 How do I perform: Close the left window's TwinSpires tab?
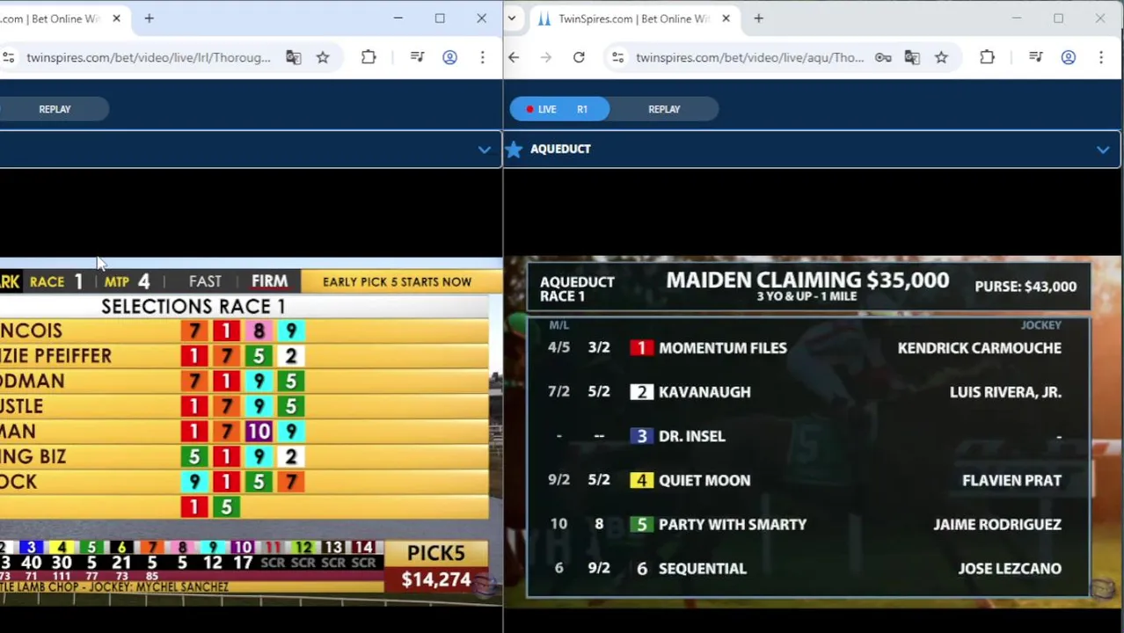pyautogui.click(x=116, y=18)
